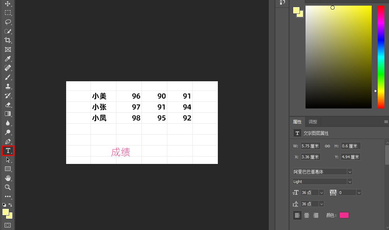Viewport: 389px width, 230px height.
Task: Click the toolbar background color swatch
Action: point(10,217)
